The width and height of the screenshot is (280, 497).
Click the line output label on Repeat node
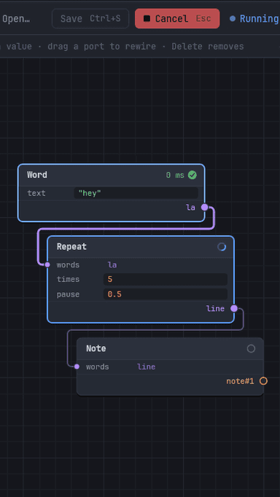coord(215,308)
